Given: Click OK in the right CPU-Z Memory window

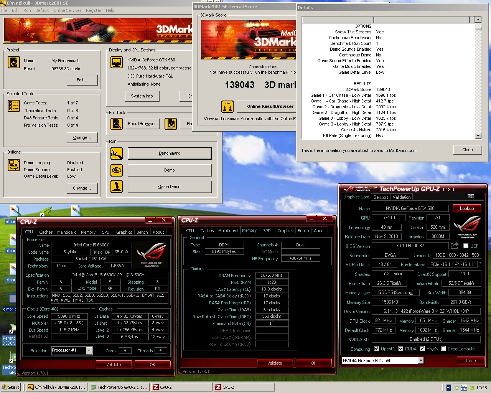Looking at the screenshot, I should tap(313, 363).
